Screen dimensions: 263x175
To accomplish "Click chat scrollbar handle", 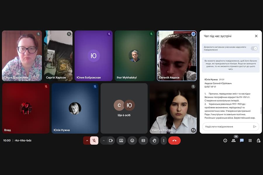I will coord(261,111).
